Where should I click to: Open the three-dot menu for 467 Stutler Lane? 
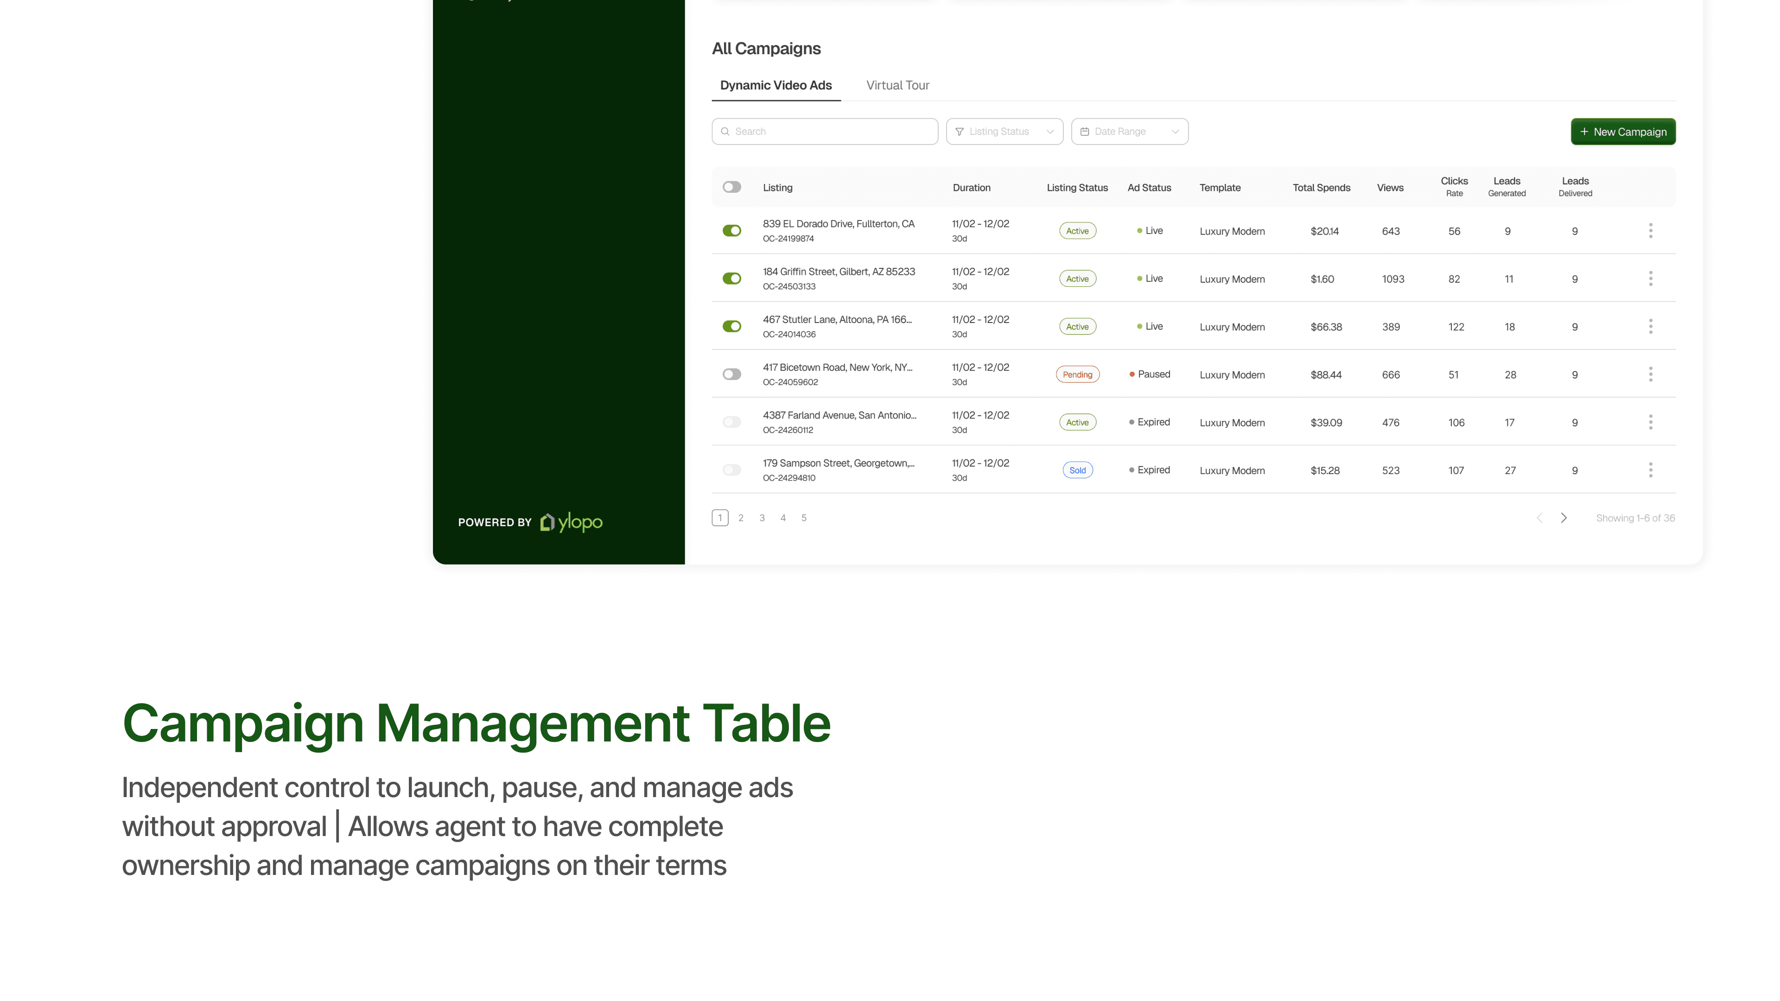coord(1650,326)
